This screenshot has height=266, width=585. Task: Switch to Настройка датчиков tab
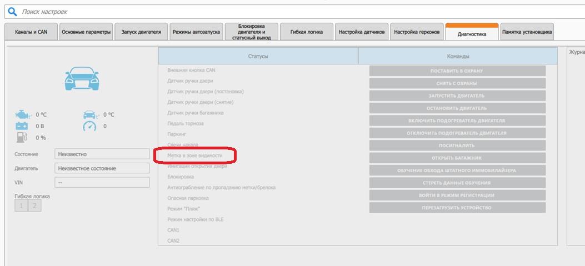coord(361,32)
